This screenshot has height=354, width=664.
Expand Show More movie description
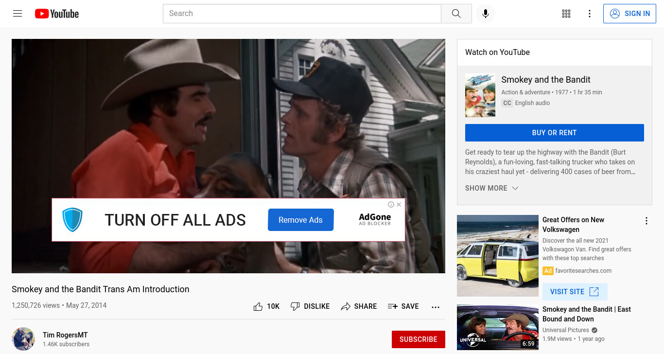492,188
